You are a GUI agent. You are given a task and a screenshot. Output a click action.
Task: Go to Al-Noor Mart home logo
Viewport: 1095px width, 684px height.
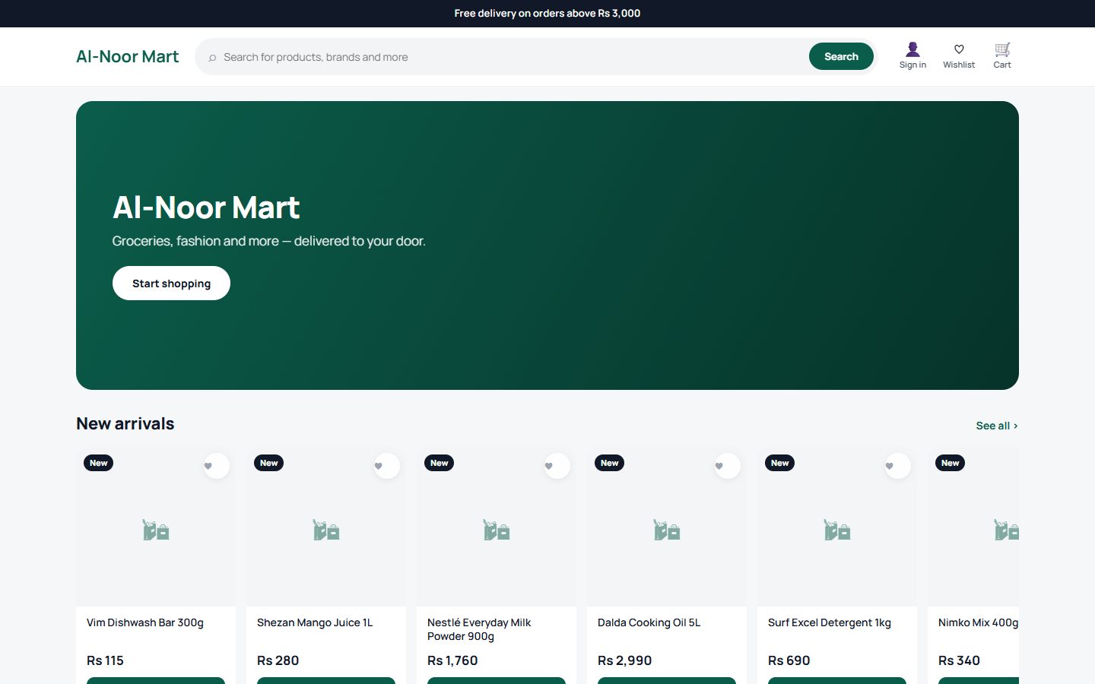pos(128,57)
